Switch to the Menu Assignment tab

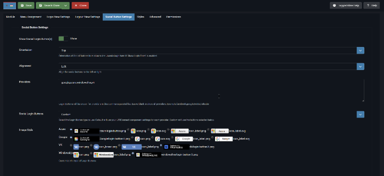[x=31, y=17]
